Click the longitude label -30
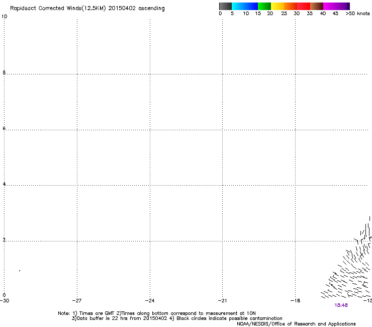The width and height of the screenshot is (372, 327). (5, 301)
